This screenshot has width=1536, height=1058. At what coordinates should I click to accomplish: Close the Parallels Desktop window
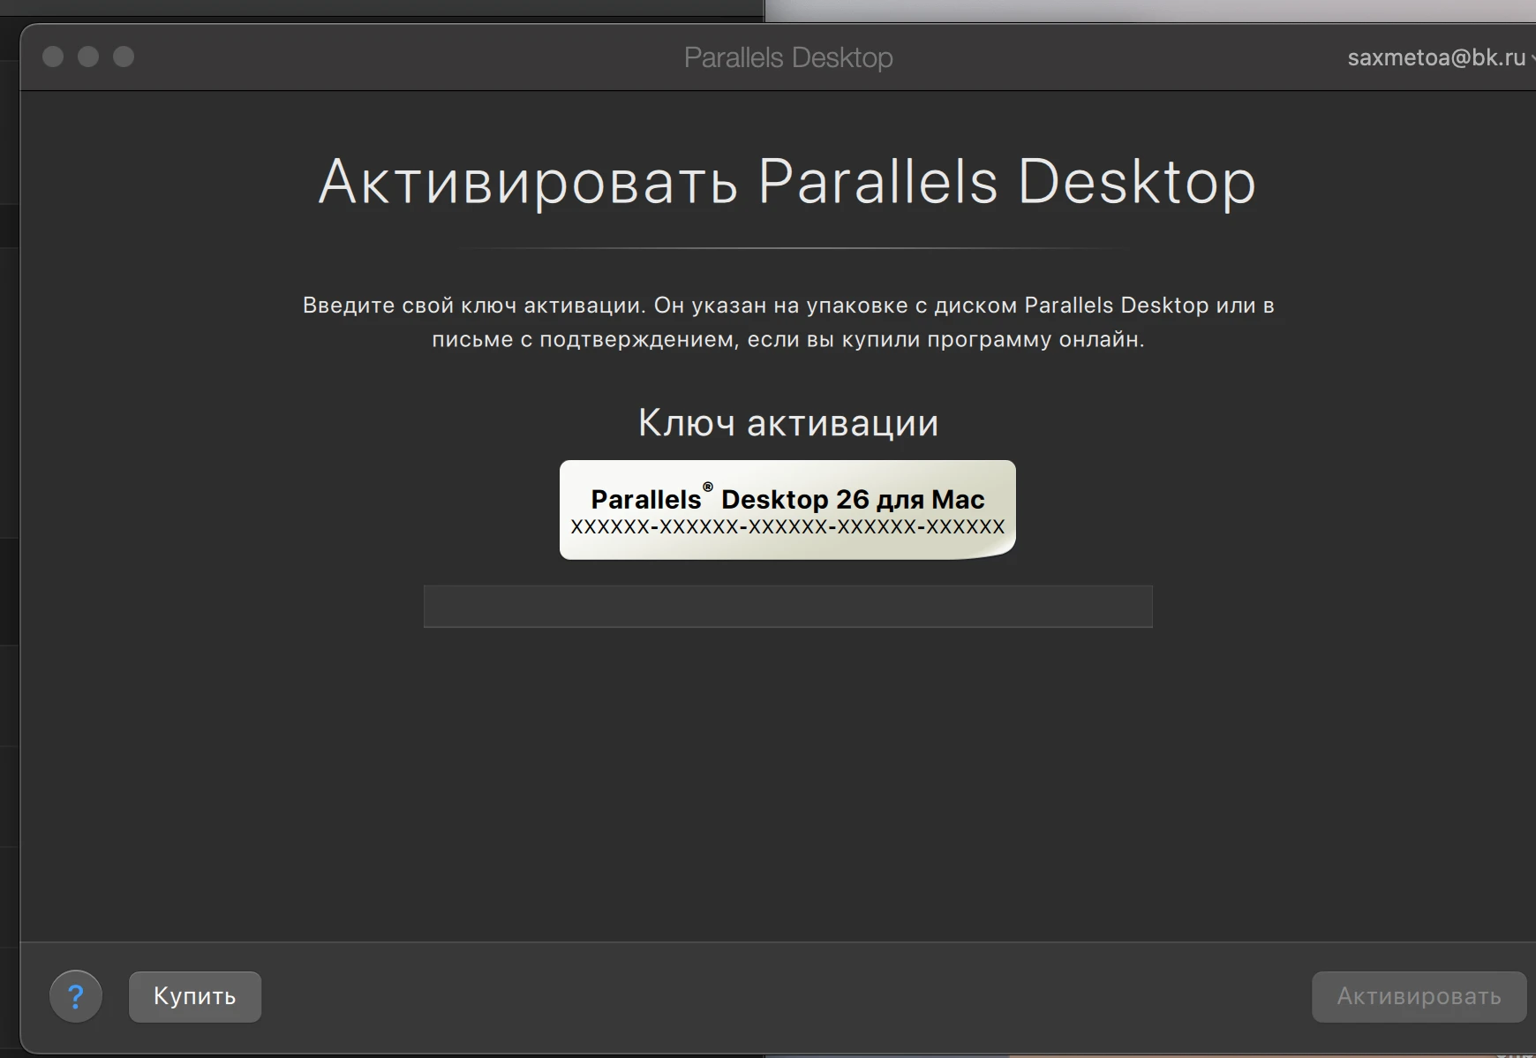53,57
